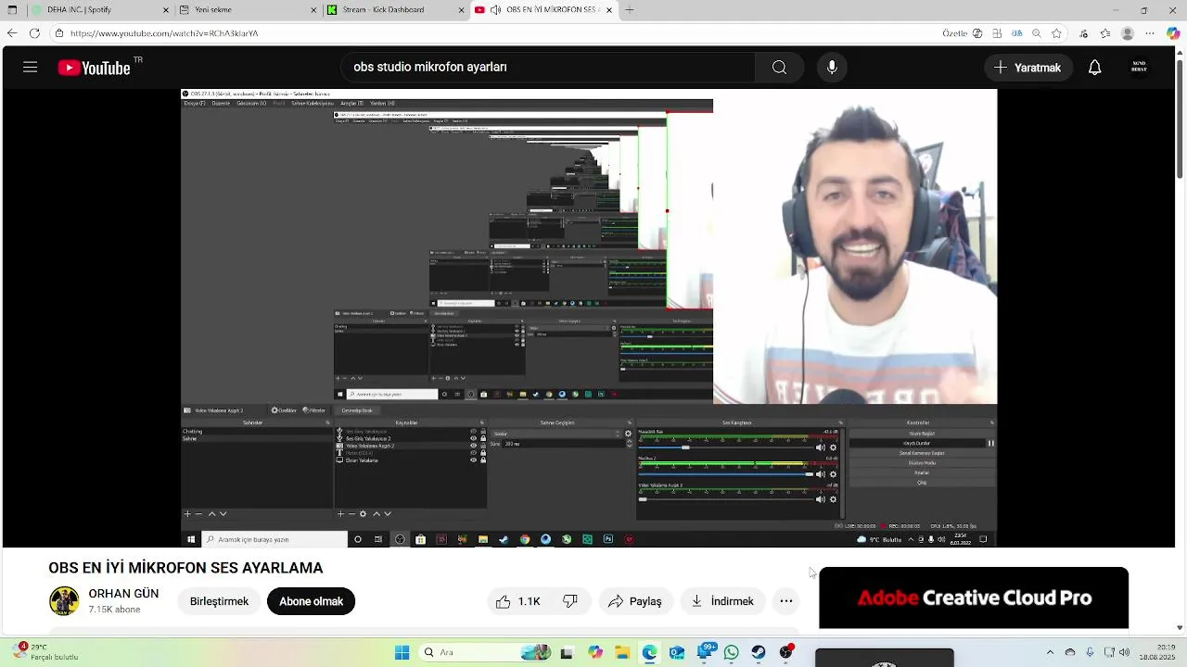Open the video's three-dot more actions menu

(x=786, y=601)
